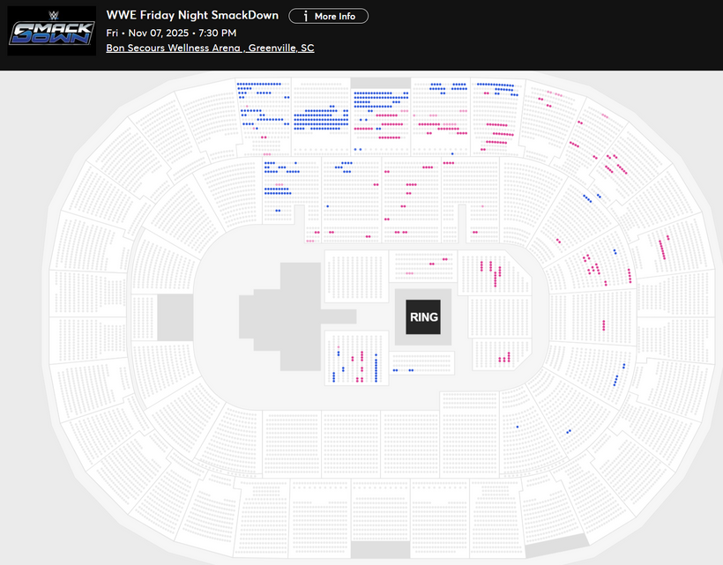723x565 pixels.
Task: Select upper section with large solid blue seat block
Action: (x=321, y=116)
